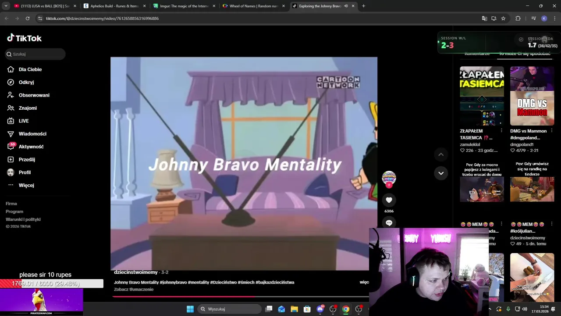This screenshot has width=561, height=316.
Task: Mute audio on the TikTok tab
Action: (x=346, y=6)
